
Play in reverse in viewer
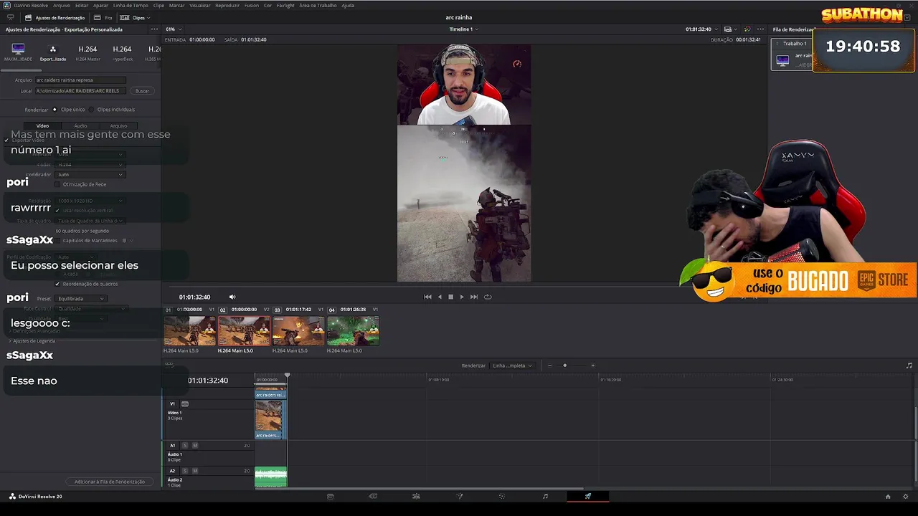440,297
